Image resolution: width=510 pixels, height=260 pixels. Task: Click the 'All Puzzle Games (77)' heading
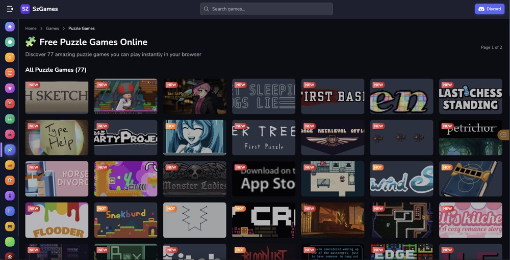[56, 70]
